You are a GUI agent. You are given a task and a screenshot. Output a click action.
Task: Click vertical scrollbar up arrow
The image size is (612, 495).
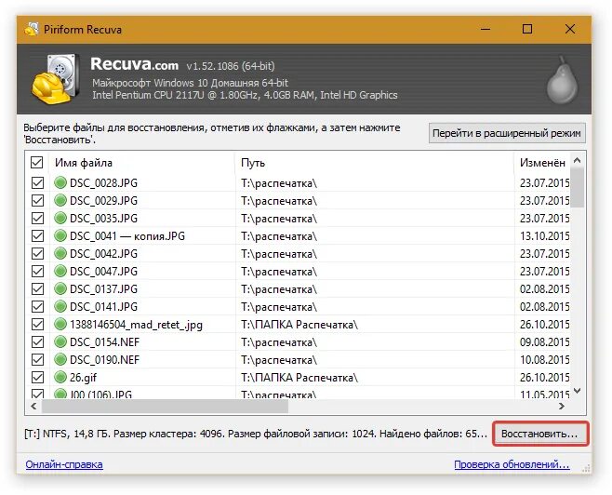point(578,160)
